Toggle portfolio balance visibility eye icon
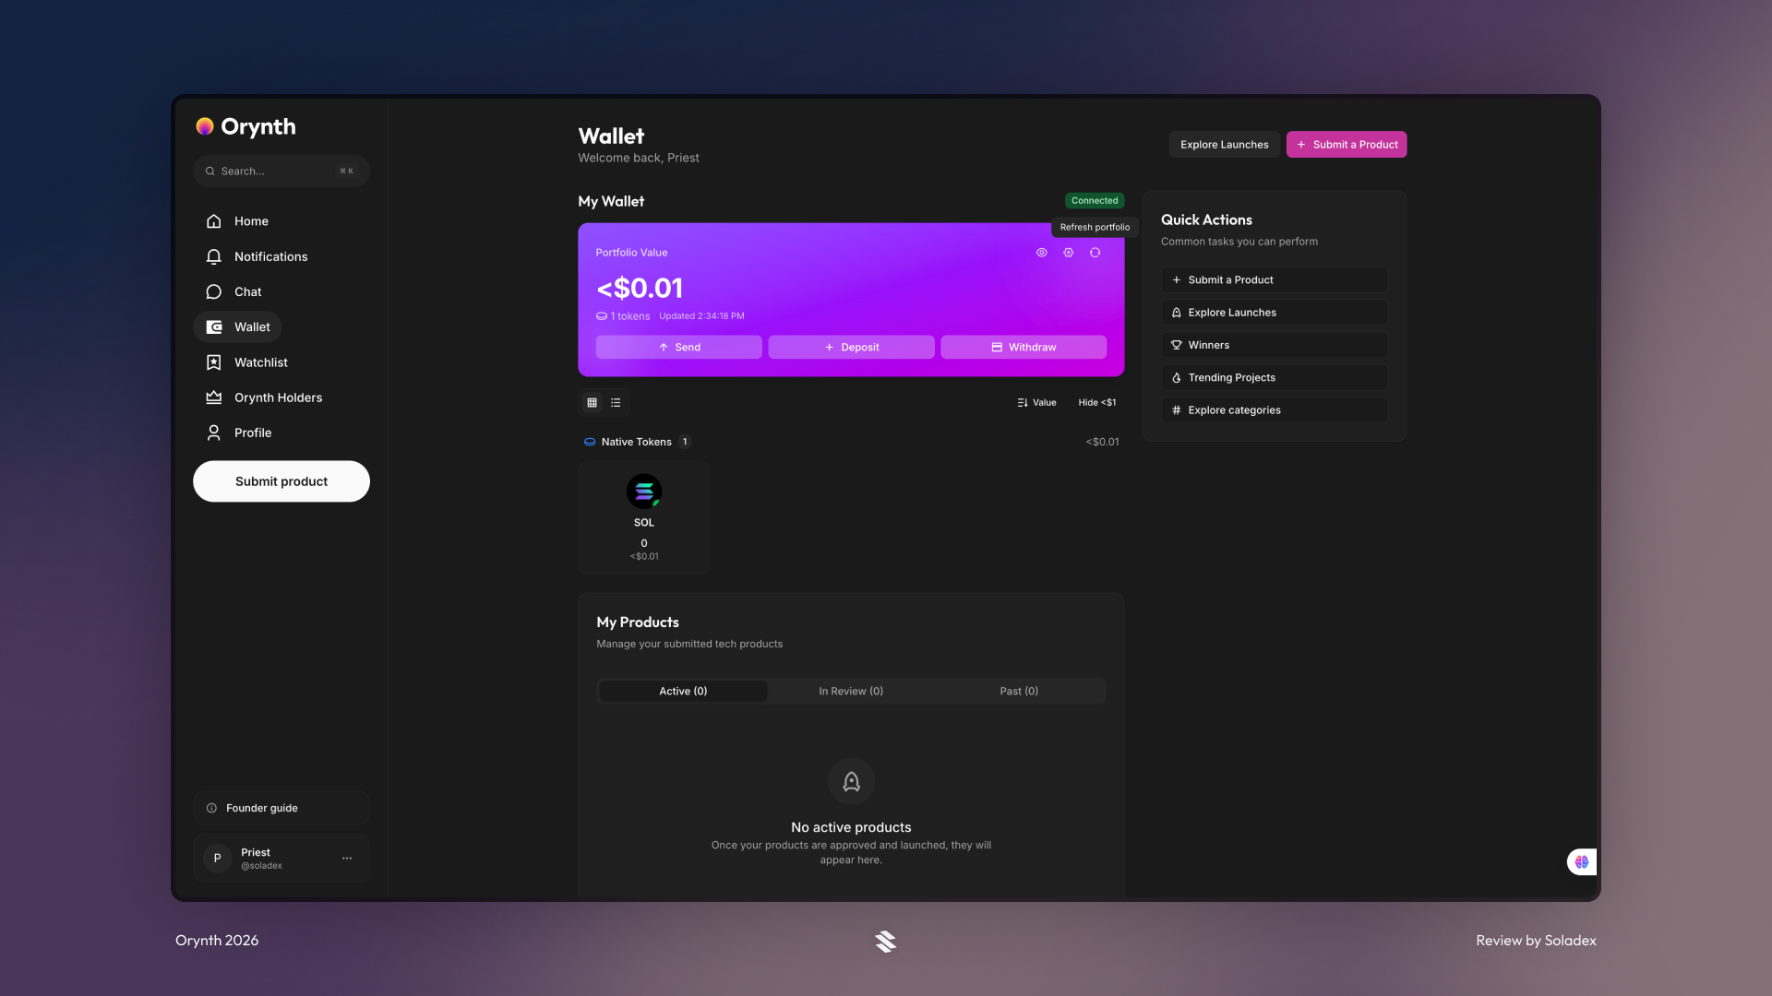This screenshot has width=1772, height=996. [1041, 253]
